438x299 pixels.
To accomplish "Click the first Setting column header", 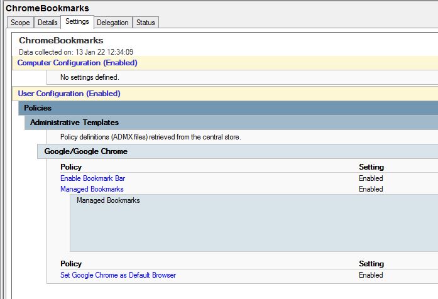I will pos(371,166).
